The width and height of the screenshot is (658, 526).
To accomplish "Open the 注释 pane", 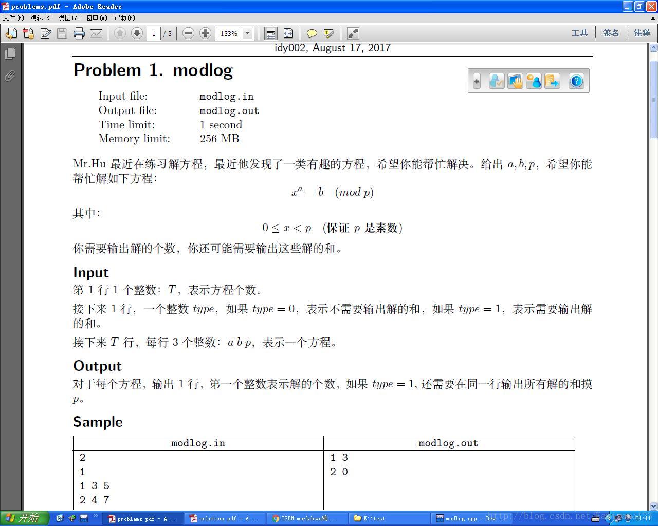I will coord(642,33).
